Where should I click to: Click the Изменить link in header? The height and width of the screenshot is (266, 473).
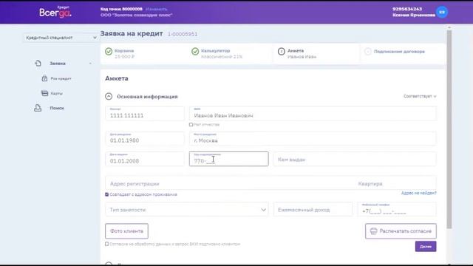[156, 9]
